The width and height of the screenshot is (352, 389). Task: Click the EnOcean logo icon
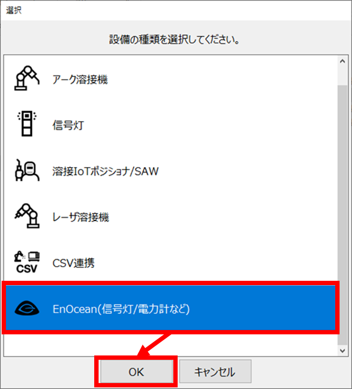[27, 308]
